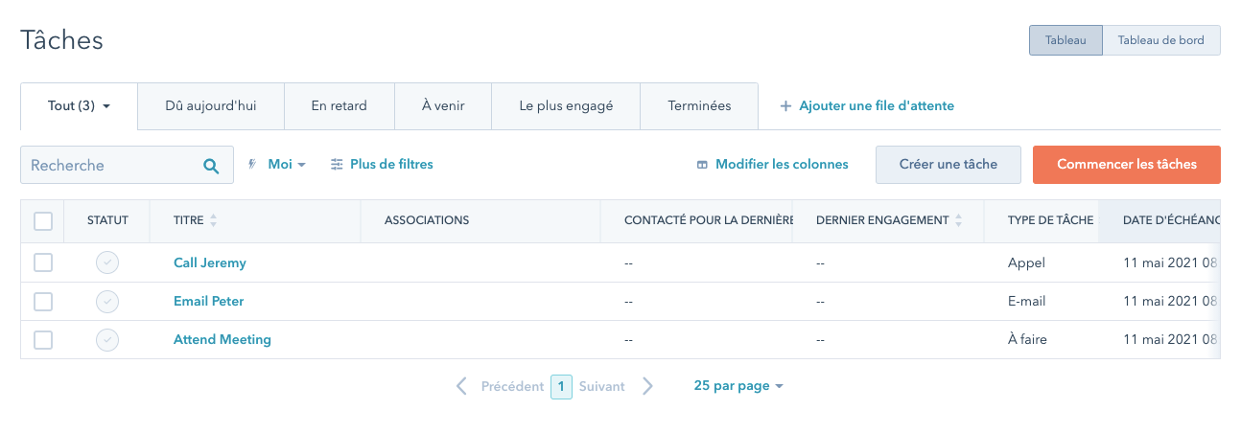Screen dimensions: 1241x433
Task: Expand the Tout (3) dropdown
Action: pos(80,106)
